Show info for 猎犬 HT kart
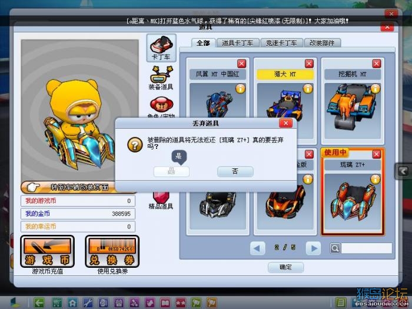This screenshot has width=412, height=309. (x=308, y=89)
